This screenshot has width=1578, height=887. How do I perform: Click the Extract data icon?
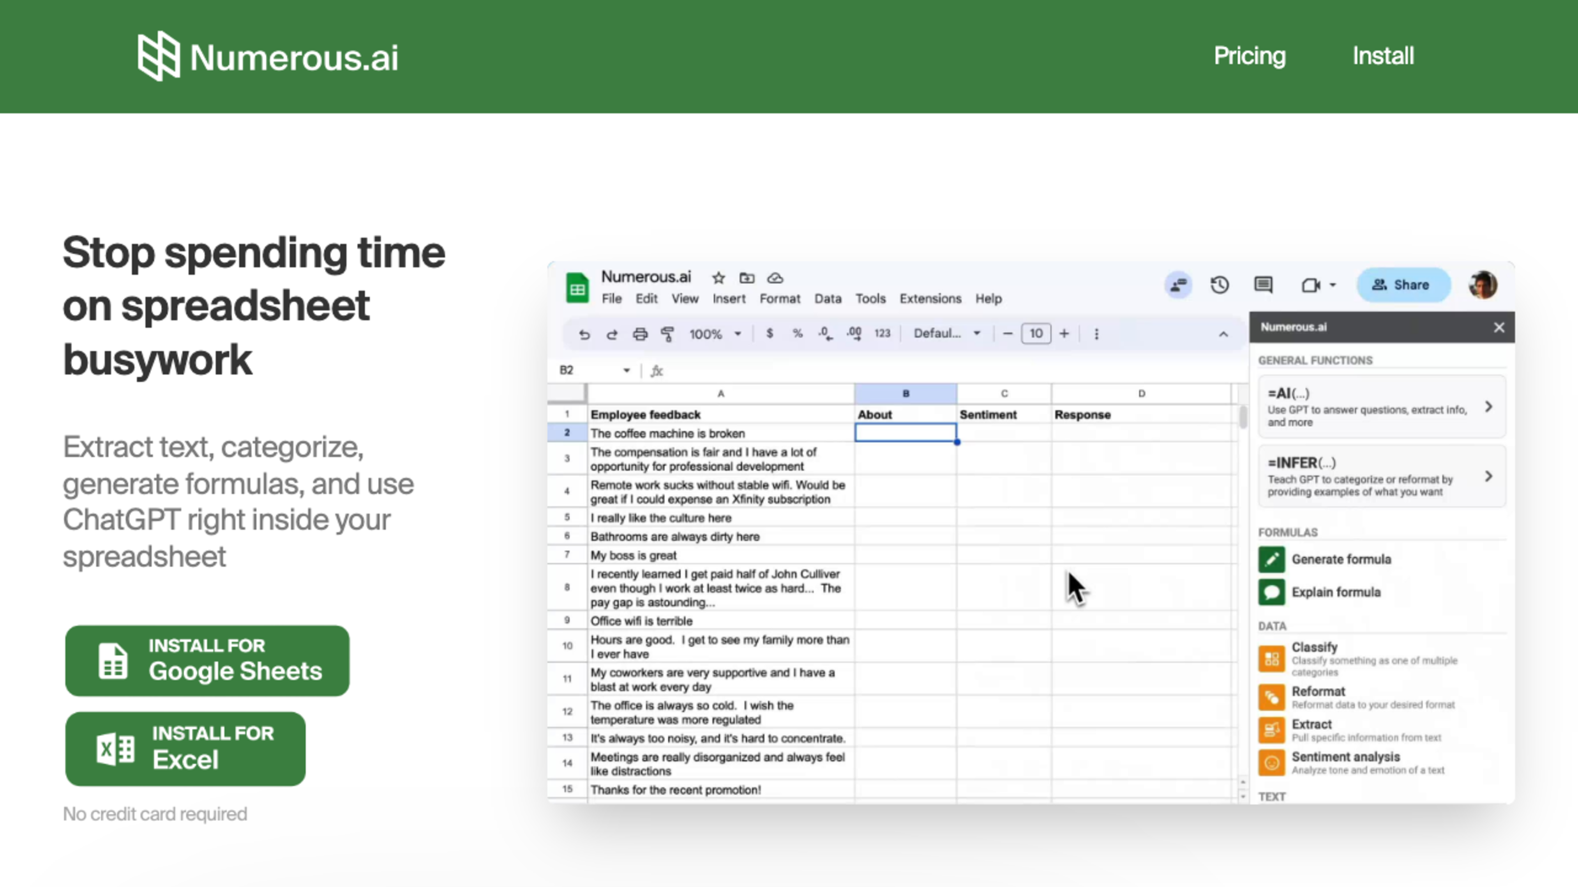click(x=1272, y=730)
